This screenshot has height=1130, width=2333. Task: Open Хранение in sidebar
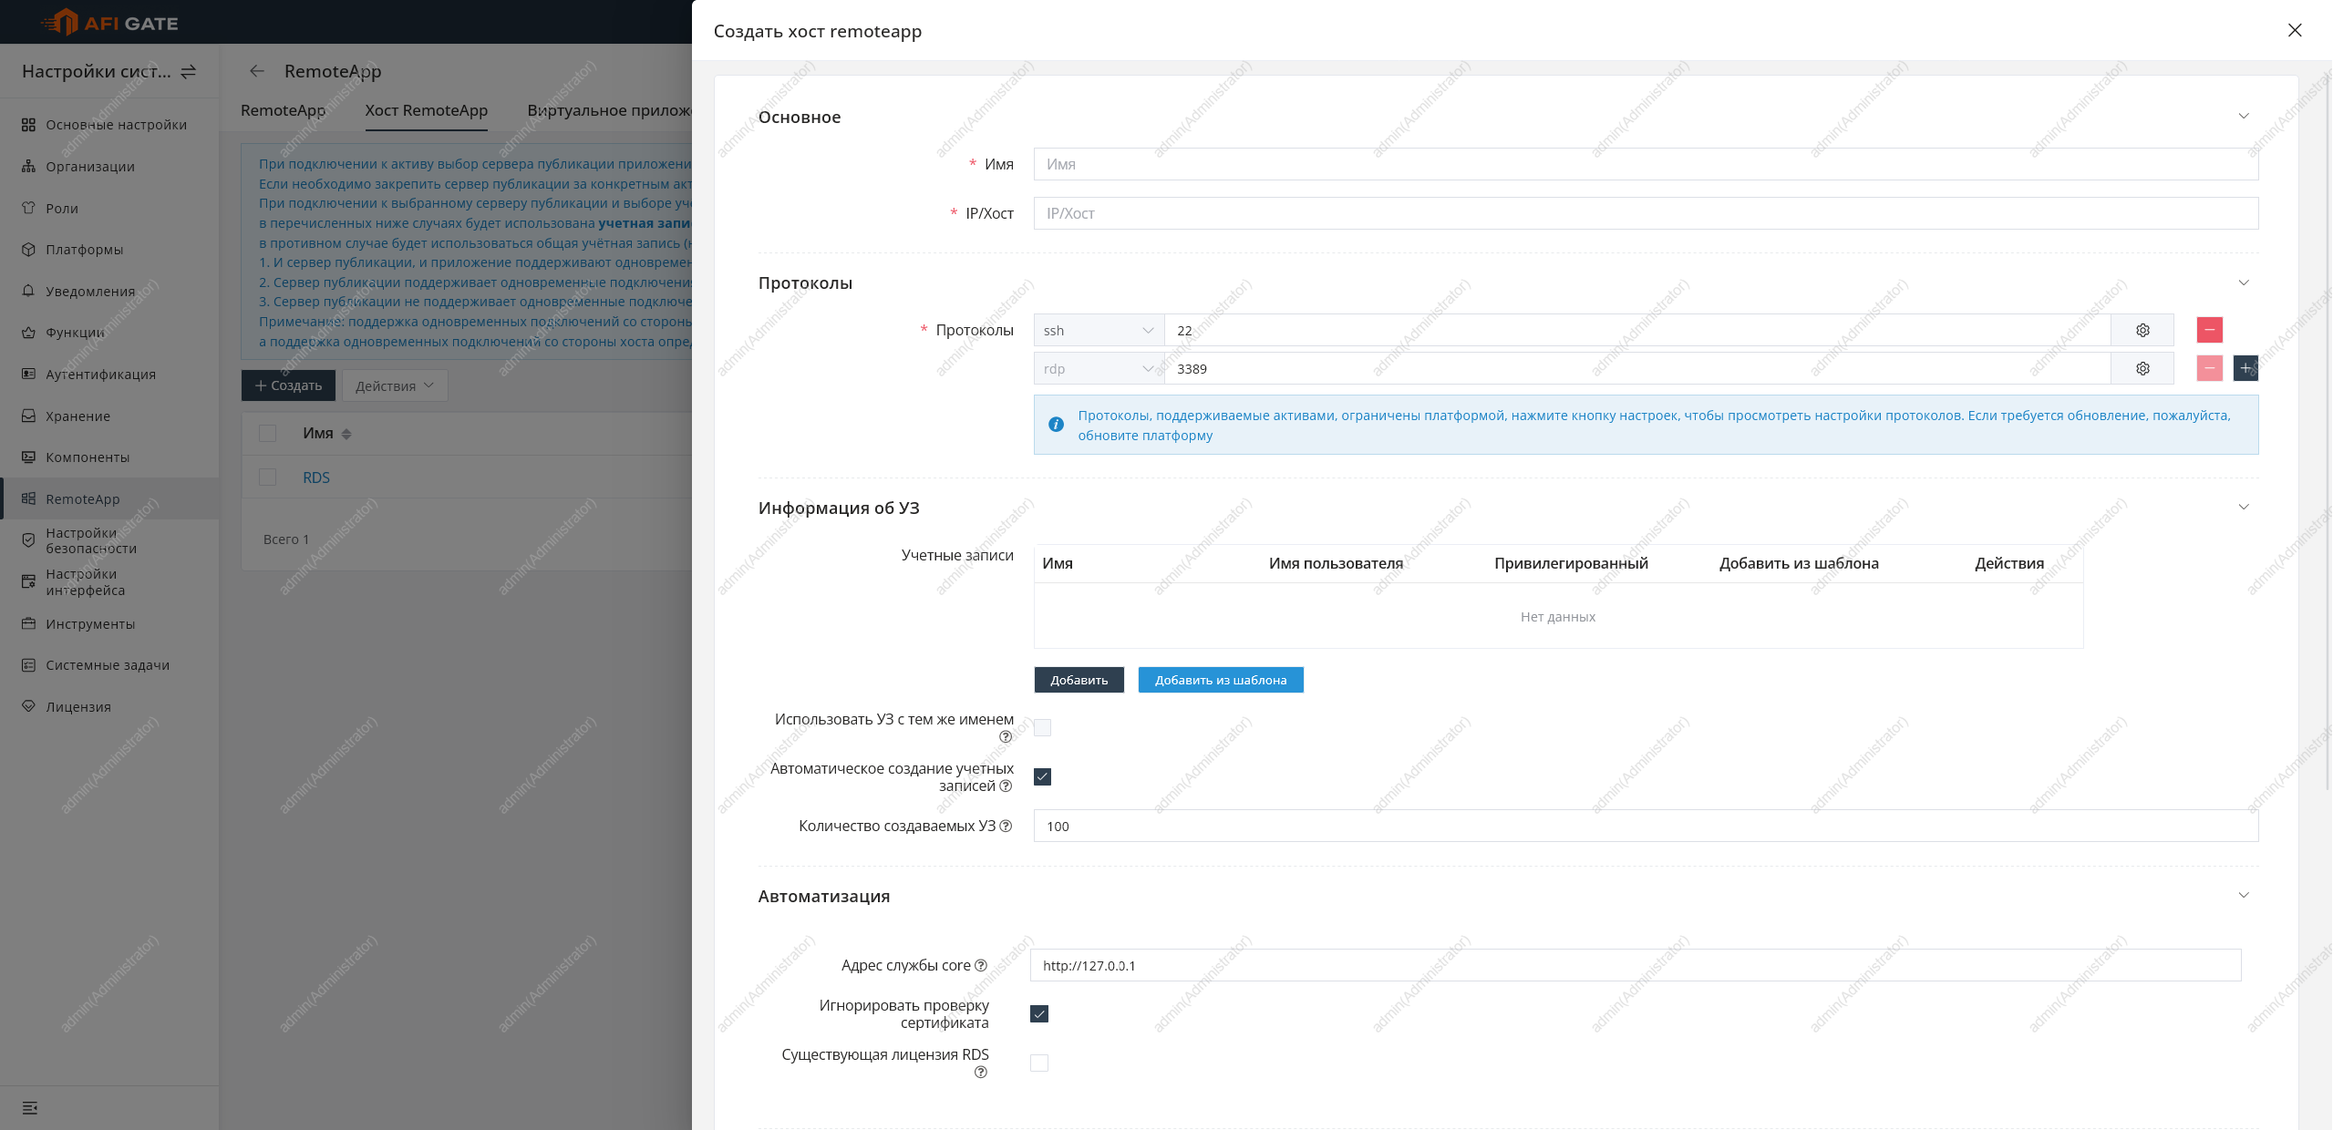[109, 416]
